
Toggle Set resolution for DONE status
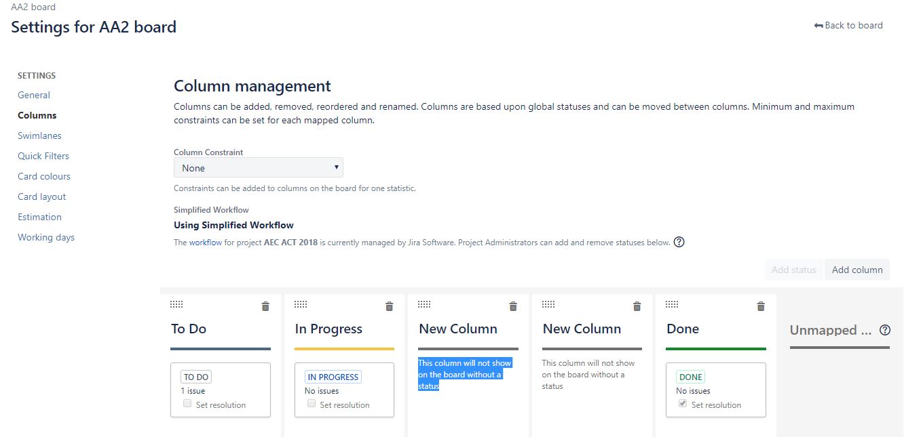683,404
